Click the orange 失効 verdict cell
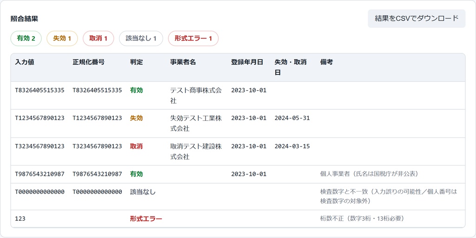 [x=136, y=118]
